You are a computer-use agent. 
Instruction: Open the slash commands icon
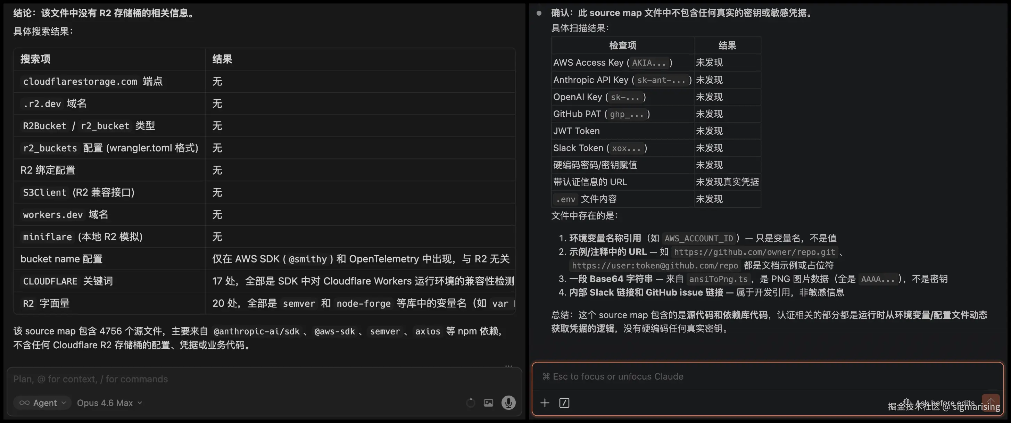(x=564, y=403)
